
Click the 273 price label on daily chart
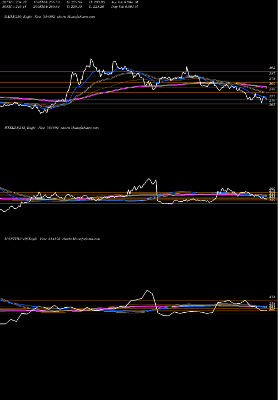point(272,79)
